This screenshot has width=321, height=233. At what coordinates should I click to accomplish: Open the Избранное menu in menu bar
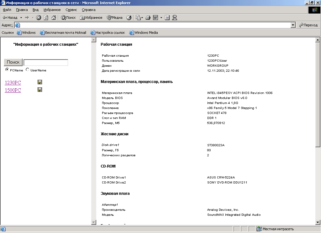point(52,10)
